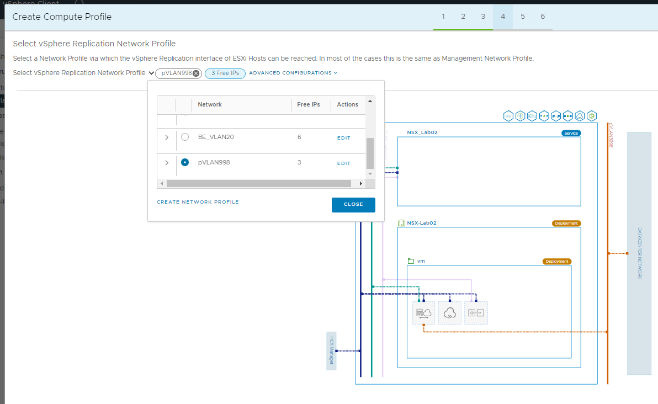Expand the pVLAN998 network row
Image resolution: width=658 pixels, height=404 pixels.
(166, 162)
